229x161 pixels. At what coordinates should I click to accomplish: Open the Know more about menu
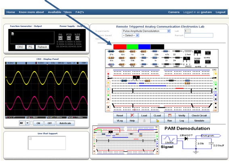(31, 12)
